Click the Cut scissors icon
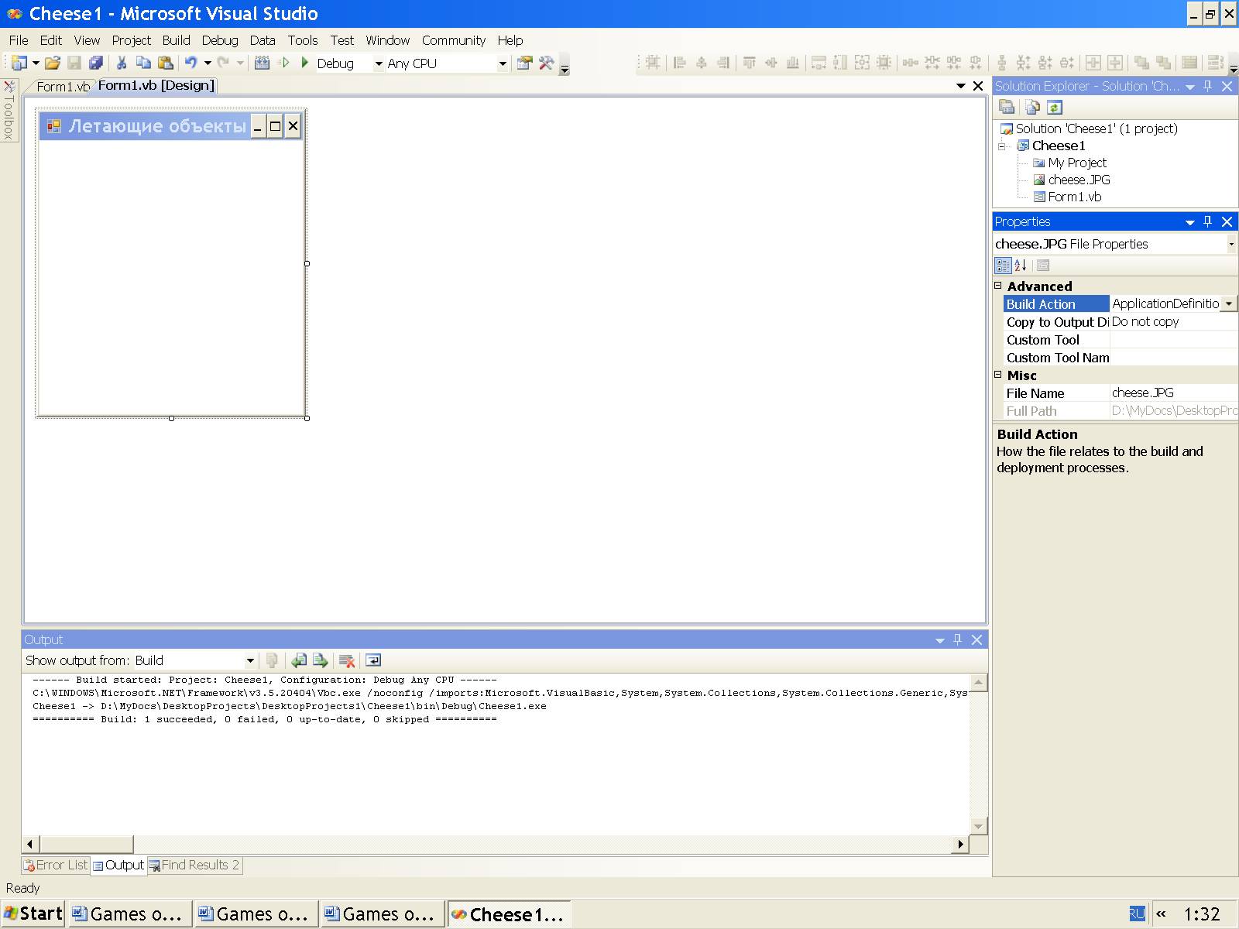The image size is (1239, 929). (122, 63)
